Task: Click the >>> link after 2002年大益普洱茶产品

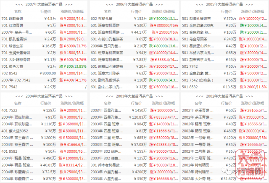Action: click(249, 96)
